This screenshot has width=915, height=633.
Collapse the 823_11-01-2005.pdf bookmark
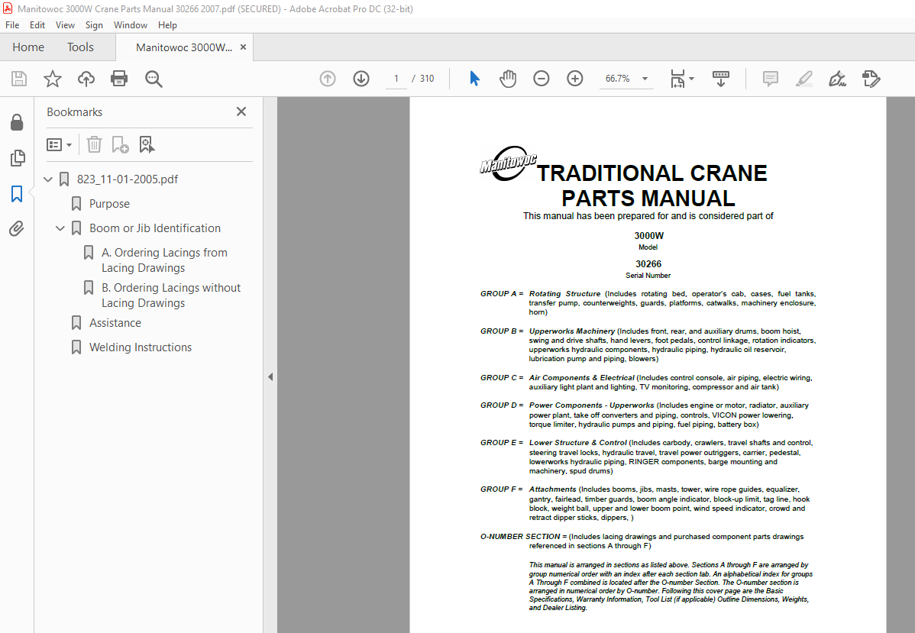coord(48,179)
